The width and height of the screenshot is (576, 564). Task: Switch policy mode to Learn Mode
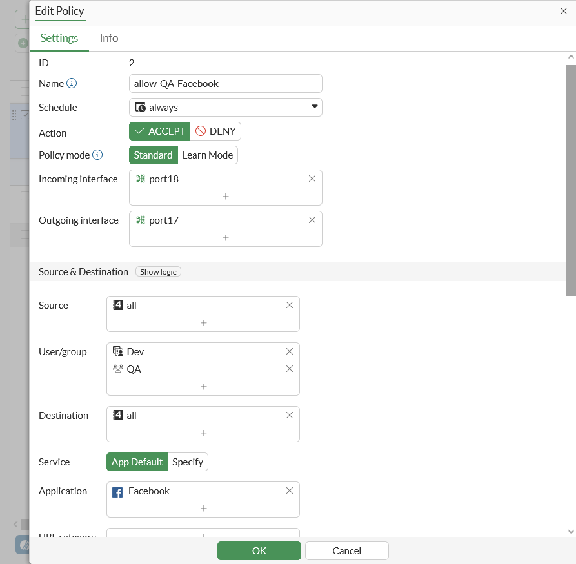pyautogui.click(x=208, y=155)
